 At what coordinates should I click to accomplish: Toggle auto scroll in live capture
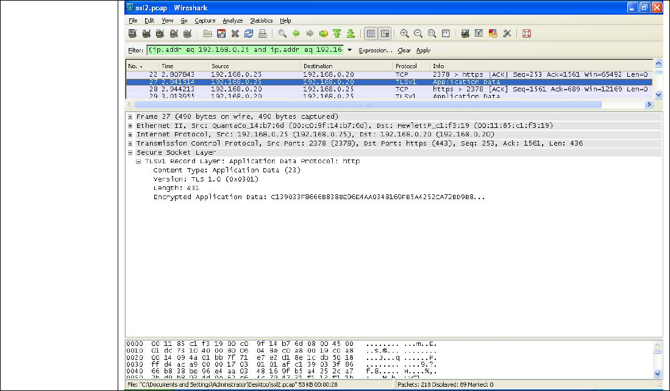click(x=385, y=33)
